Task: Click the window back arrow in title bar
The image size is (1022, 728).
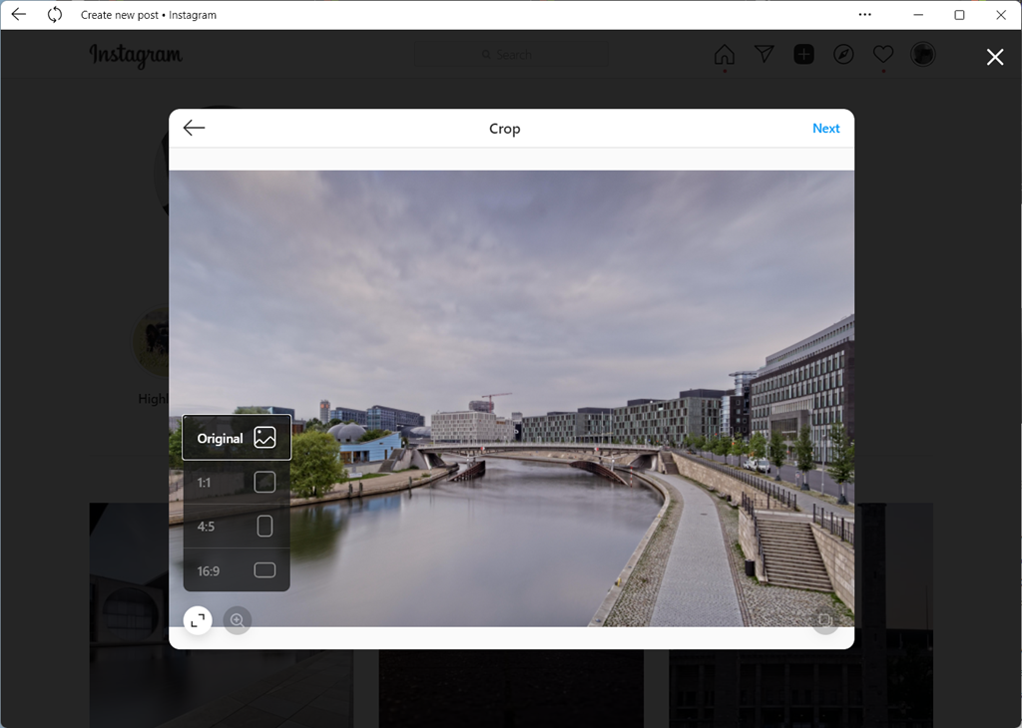Action: coord(18,15)
